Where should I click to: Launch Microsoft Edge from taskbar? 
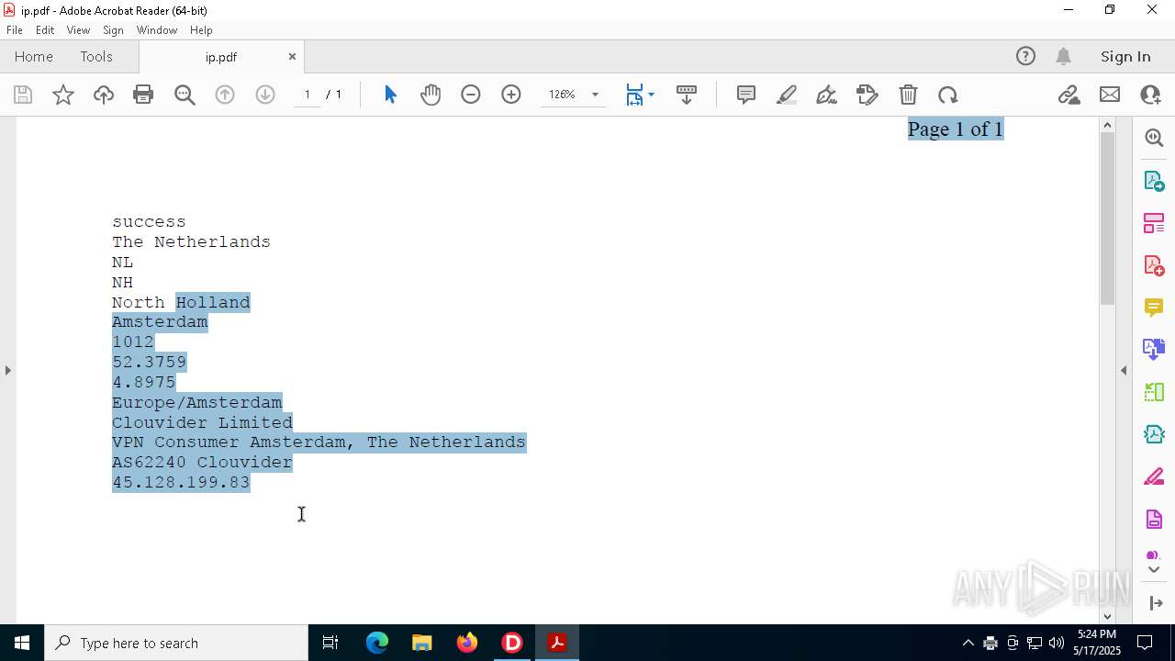tap(377, 643)
